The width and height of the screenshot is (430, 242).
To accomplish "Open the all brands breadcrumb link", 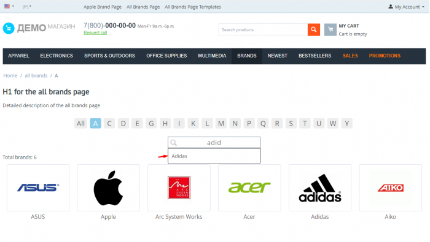I will [36, 75].
